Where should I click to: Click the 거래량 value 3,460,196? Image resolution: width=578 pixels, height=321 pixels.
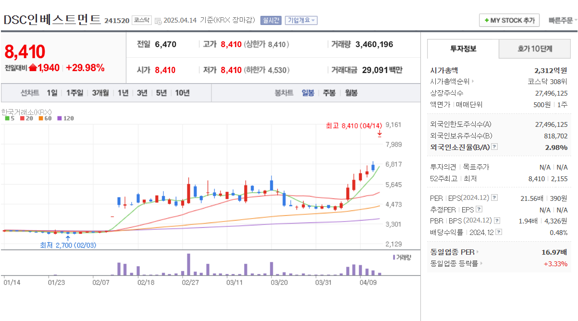(x=374, y=45)
